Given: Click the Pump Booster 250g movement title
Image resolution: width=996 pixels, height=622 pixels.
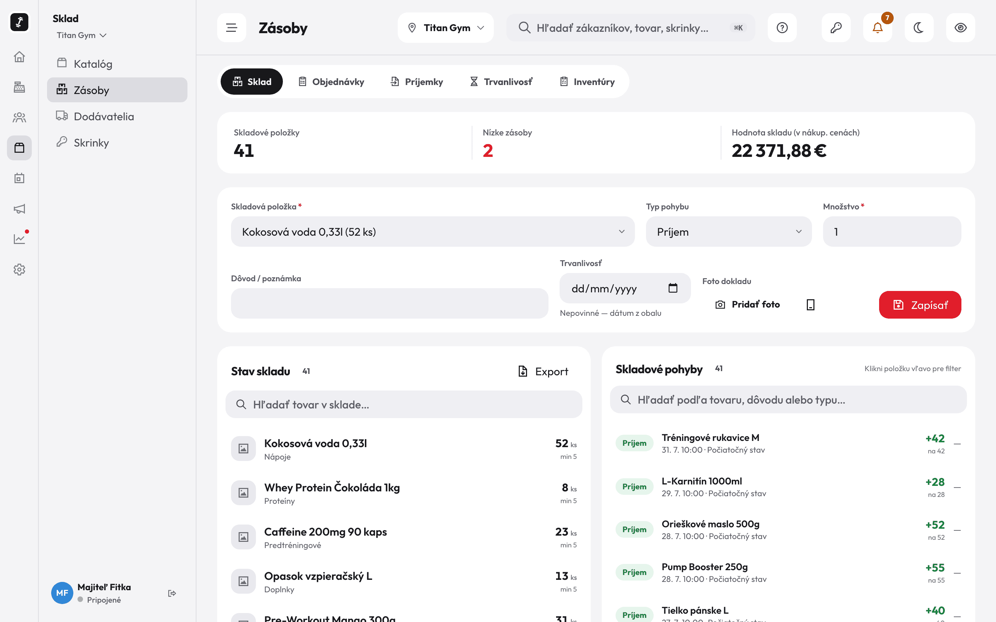Looking at the screenshot, I should (704, 567).
